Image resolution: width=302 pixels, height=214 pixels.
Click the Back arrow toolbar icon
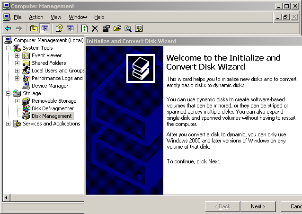click(x=8, y=29)
